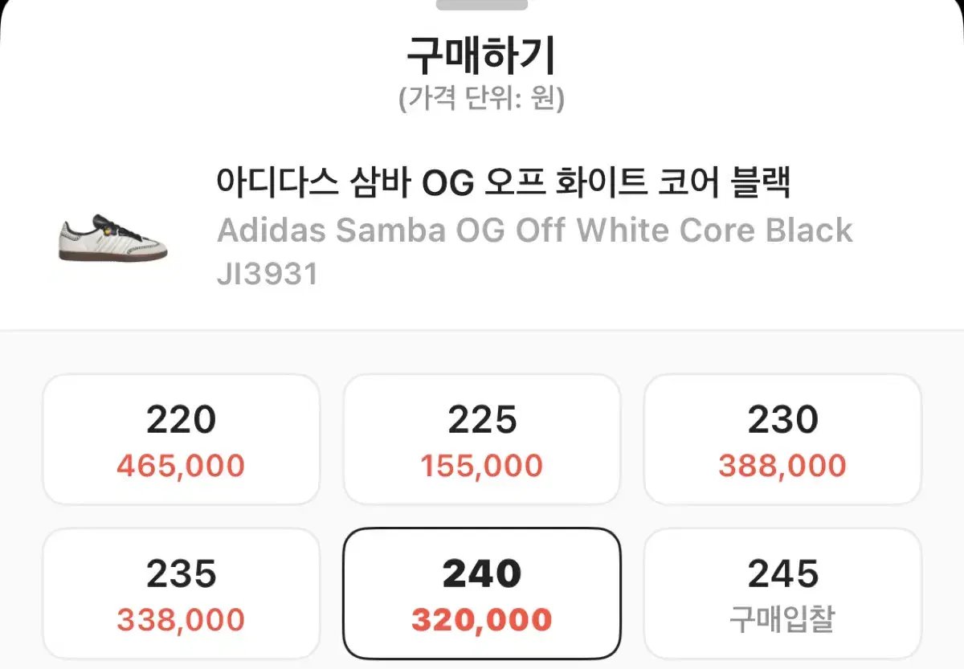Choose size 235 button

181,594
